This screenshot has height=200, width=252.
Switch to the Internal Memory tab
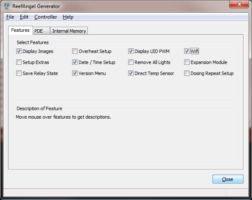coord(69,31)
